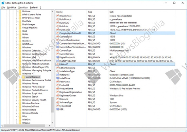Select the DigitalProductId binary value icon
The image size is (187, 132).
coord(57,57)
